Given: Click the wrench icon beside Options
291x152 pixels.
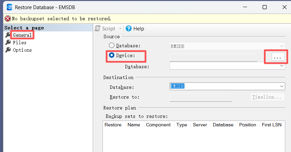Looking at the screenshot, I should [8, 50].
